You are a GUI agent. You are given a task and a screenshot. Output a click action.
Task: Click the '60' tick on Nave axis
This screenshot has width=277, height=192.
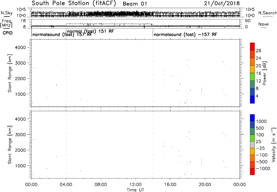pos(248,21)
